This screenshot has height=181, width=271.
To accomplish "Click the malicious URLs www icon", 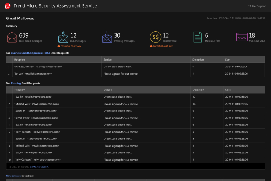I will click(x=242, y=37).
